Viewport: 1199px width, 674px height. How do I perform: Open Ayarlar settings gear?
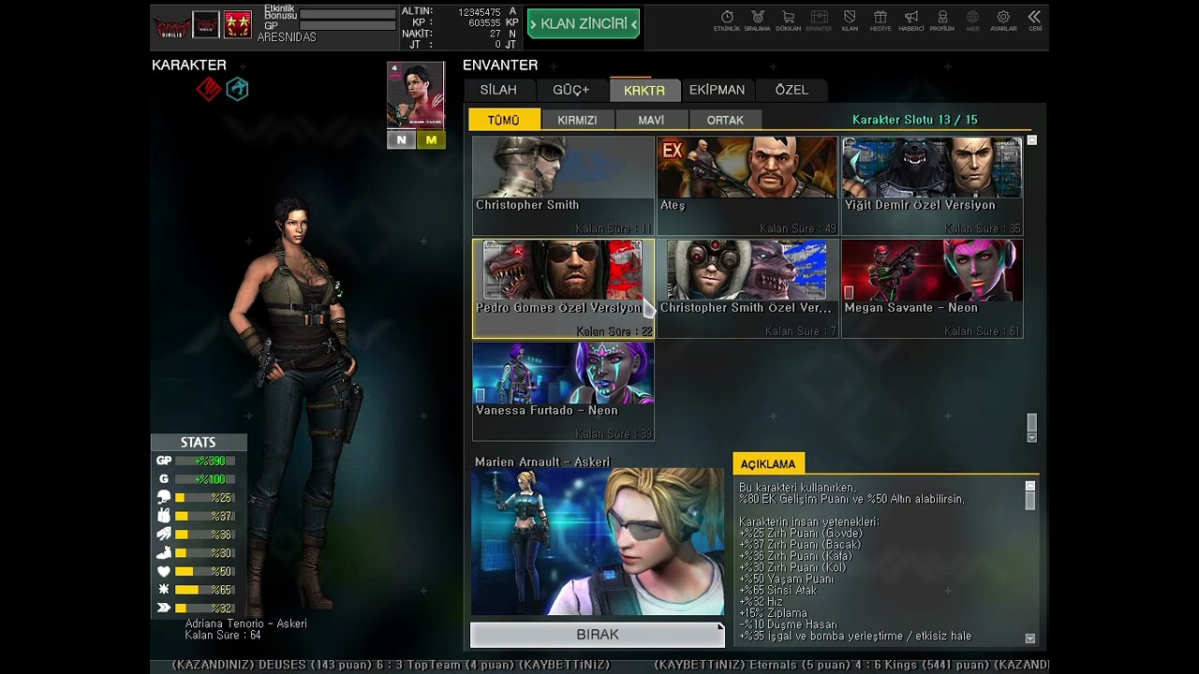tap(1003, 21)
